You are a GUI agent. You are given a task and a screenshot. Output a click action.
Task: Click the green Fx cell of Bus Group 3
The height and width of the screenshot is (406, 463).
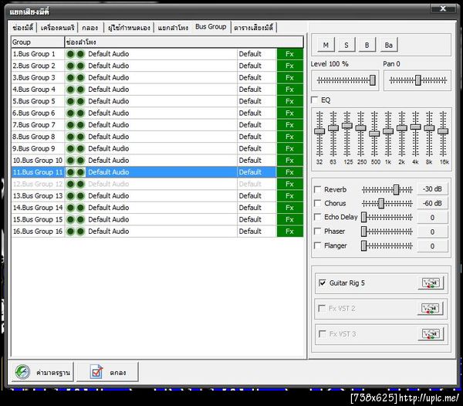pyautogui.click(x=289, y=78)
